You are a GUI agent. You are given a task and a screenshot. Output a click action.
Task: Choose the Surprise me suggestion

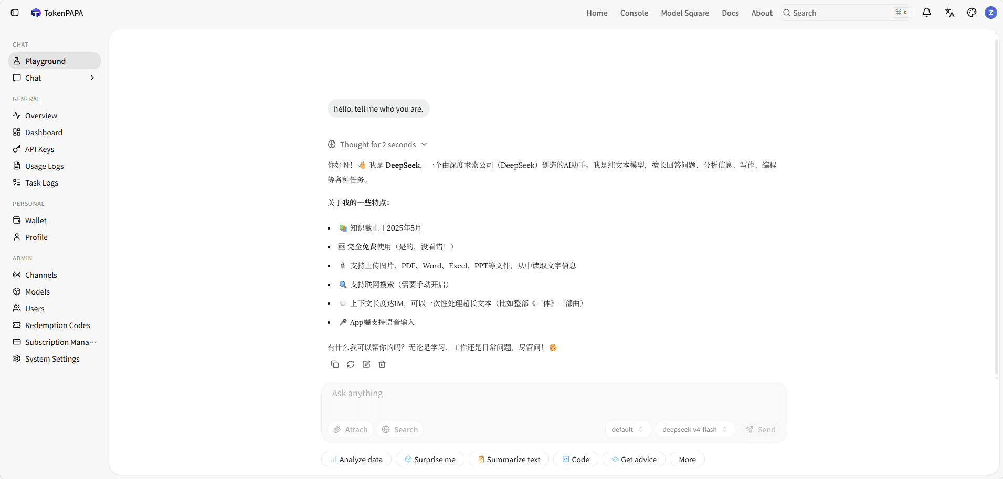click(430, 459)
